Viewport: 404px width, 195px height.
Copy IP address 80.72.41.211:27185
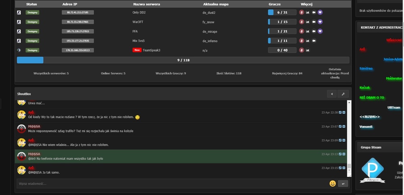click(x=78, y=12)
